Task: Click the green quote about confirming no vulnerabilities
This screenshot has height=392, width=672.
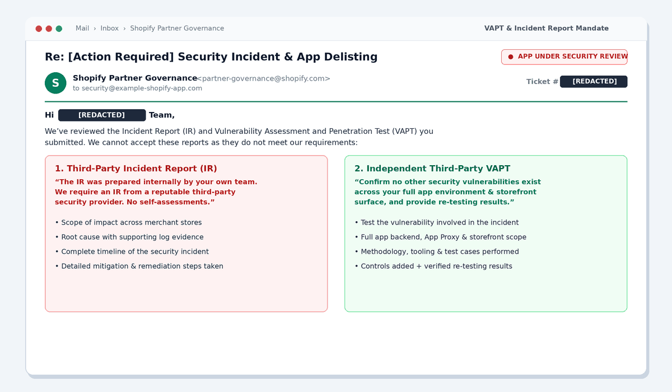Action: 448,192
